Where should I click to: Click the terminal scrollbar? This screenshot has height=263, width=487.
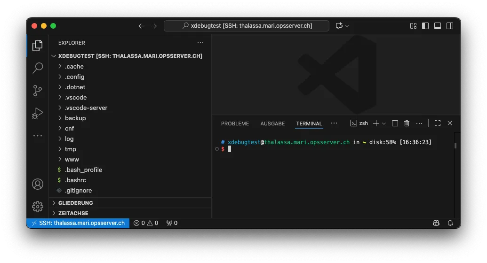coord(455,146)
